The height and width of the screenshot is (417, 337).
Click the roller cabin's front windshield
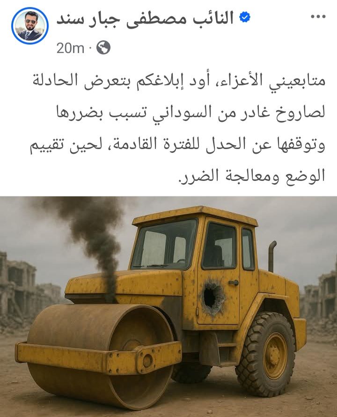point(165,245)
